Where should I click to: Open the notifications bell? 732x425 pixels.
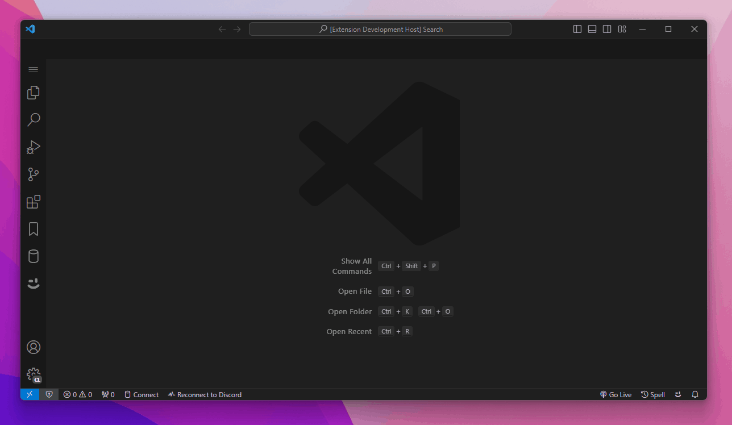coord(695,394)
